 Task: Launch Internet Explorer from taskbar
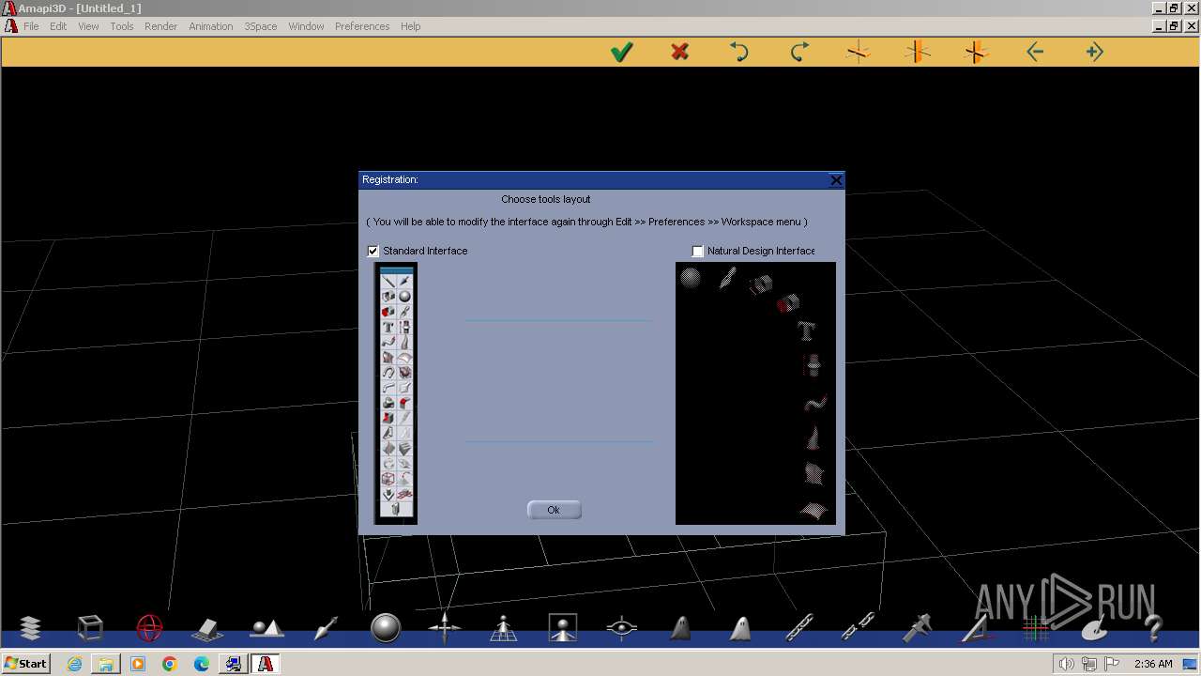click(x=74, y=664)
